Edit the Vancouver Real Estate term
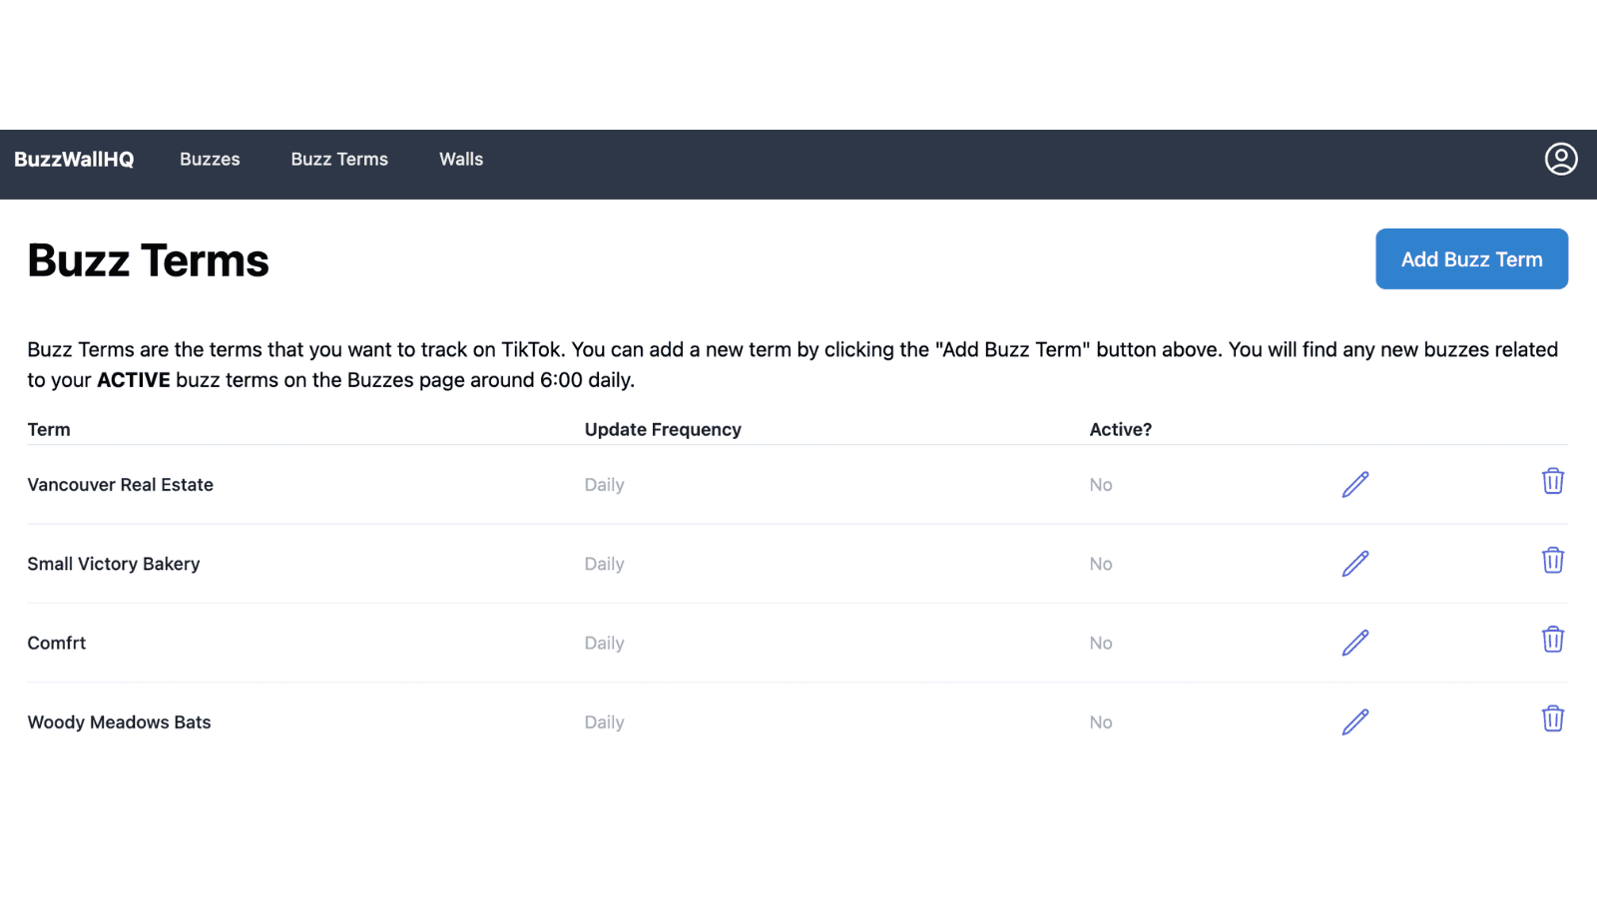 [1354, 484]
